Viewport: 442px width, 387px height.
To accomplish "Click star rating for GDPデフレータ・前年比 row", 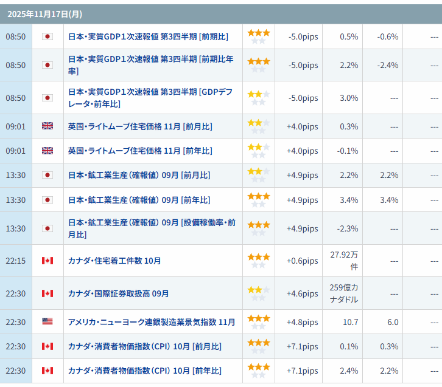I will tap(258, 98).
